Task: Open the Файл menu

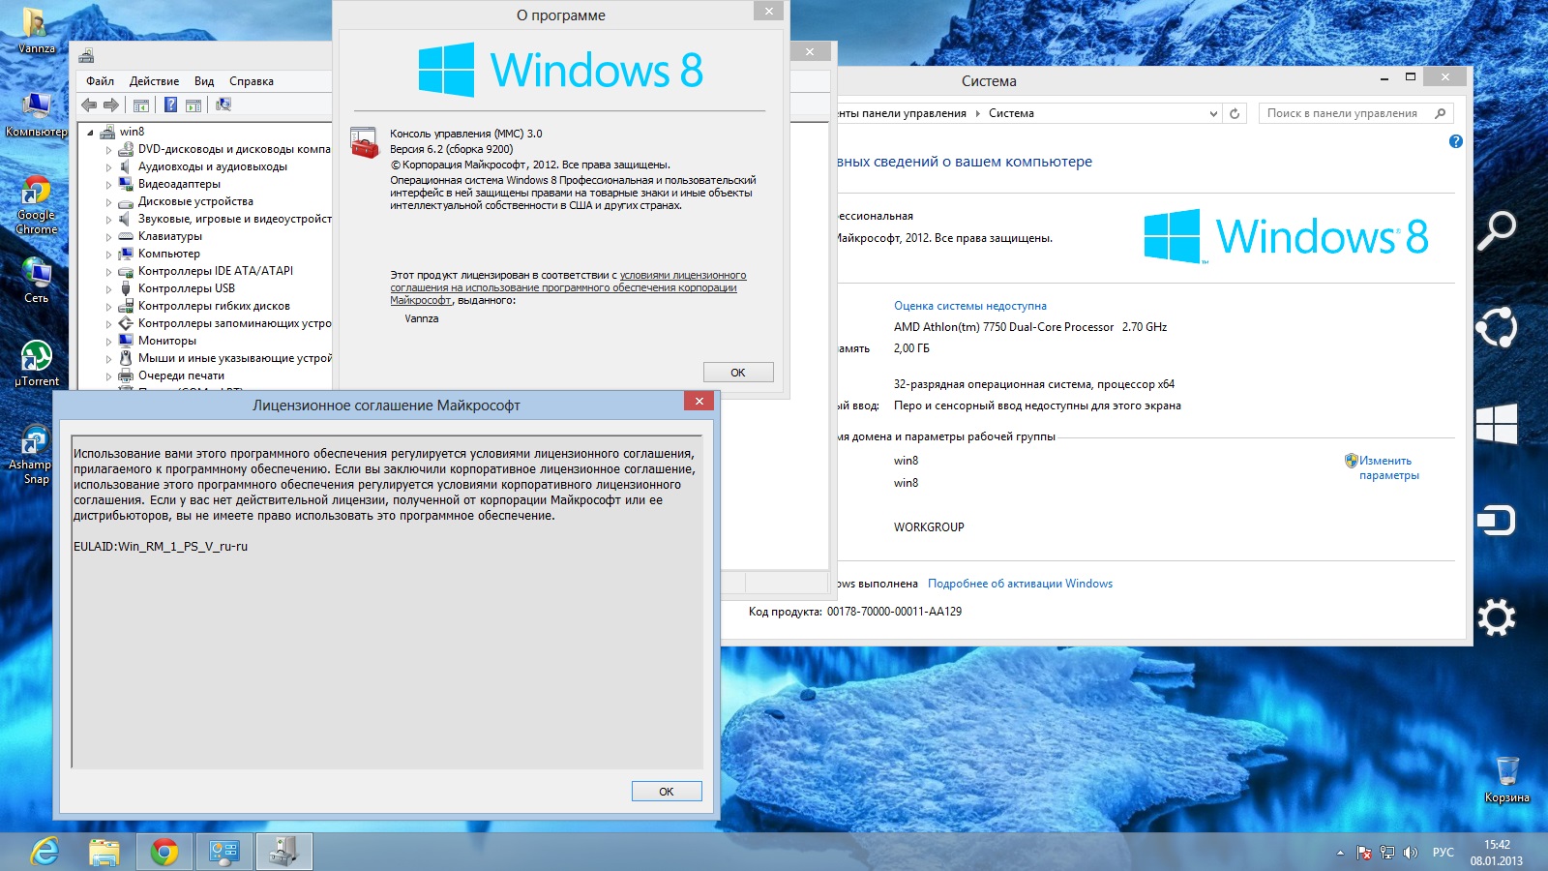Action: [x=100, y=81]
